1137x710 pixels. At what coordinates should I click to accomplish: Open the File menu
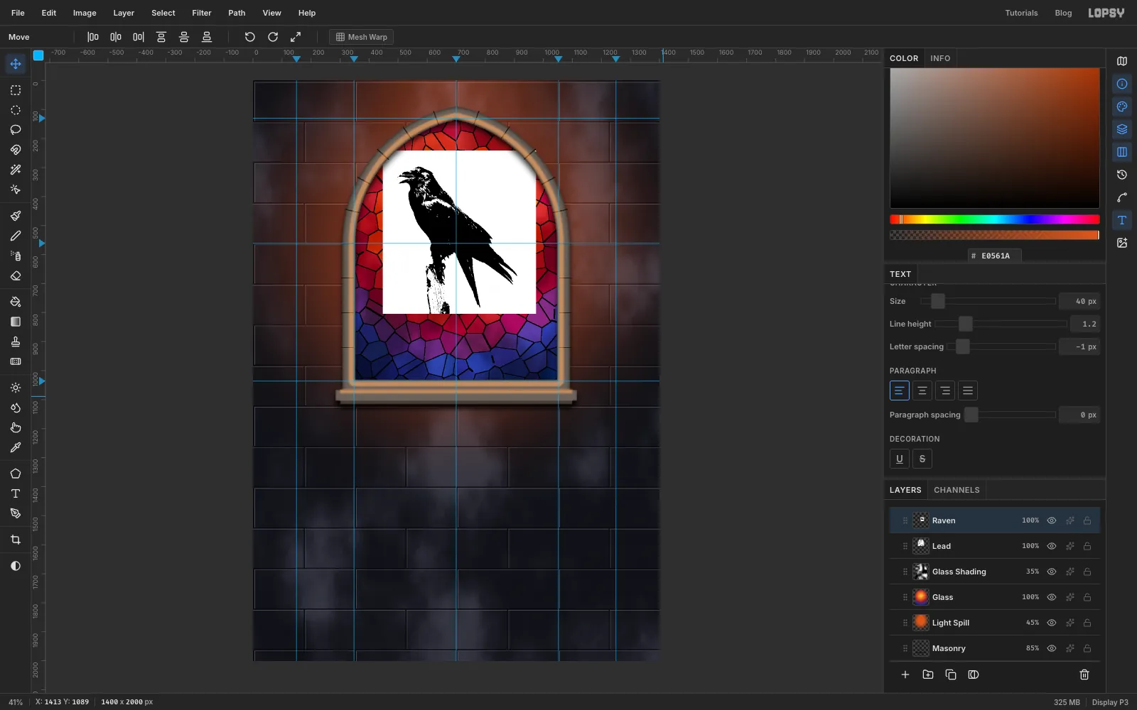click(x=18, y=13)
